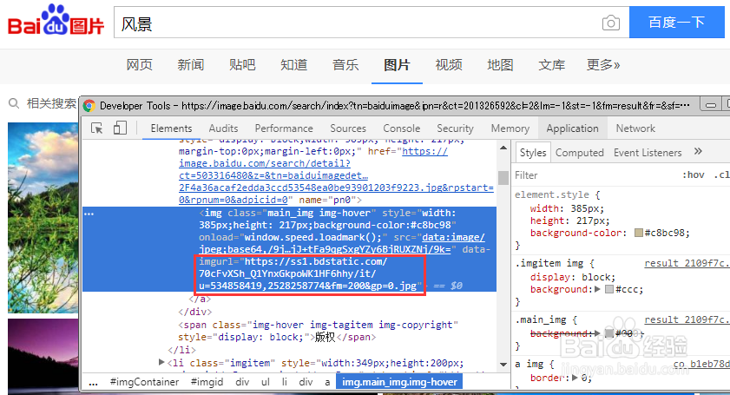Select img.main_img.img-hover in the breadcrumb
Viewport: 730px width, 395px height.
[399, 383]
